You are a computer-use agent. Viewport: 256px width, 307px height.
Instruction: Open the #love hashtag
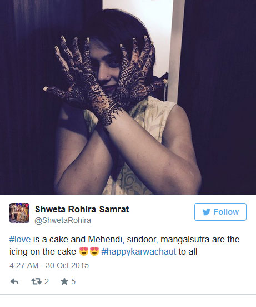[20, 240]
